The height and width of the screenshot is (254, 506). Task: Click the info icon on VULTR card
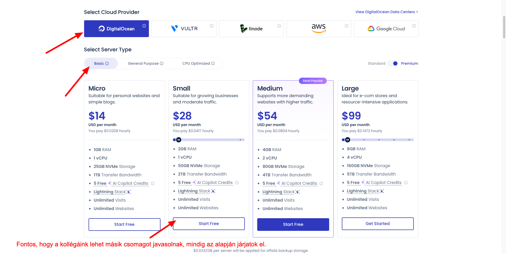pos(212,26)
